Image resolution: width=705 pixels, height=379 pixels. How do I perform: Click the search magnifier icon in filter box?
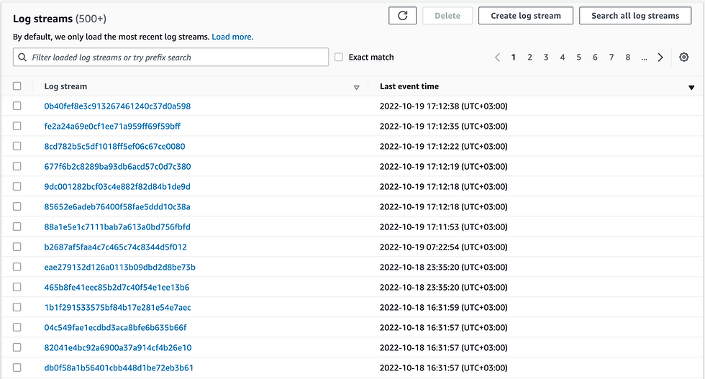tap(23, 58)
